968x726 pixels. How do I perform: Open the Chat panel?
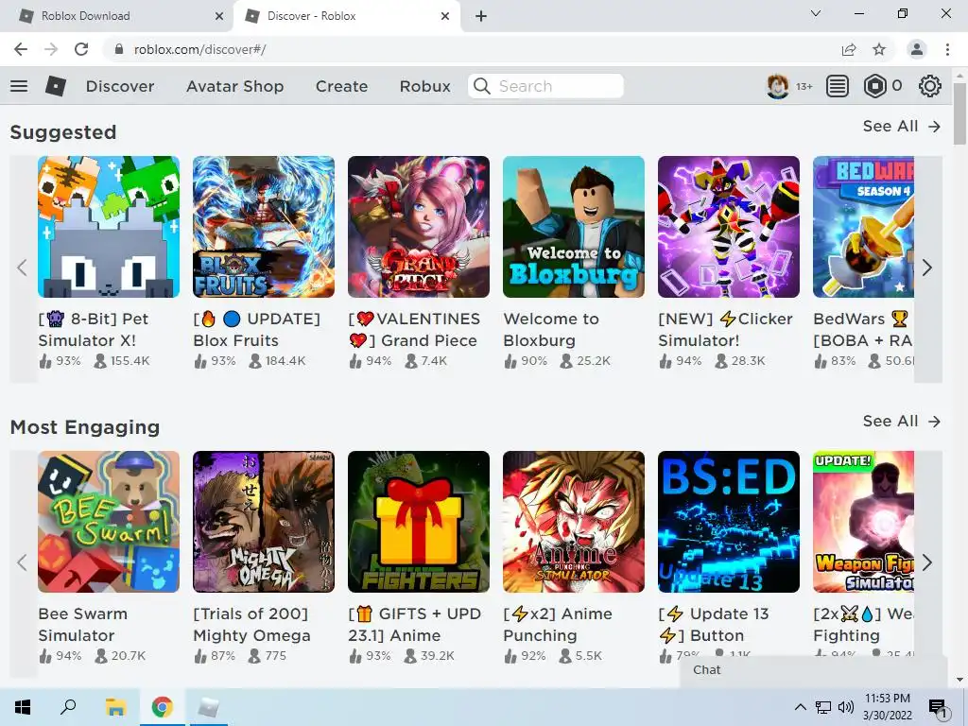813,670
